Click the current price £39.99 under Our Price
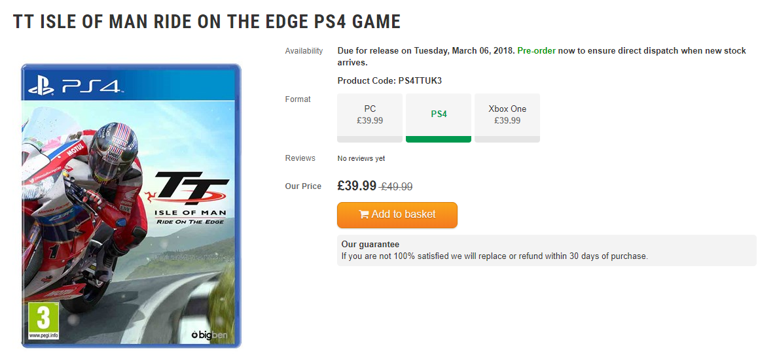Screen dimensions: 758x361 point(357,186)
